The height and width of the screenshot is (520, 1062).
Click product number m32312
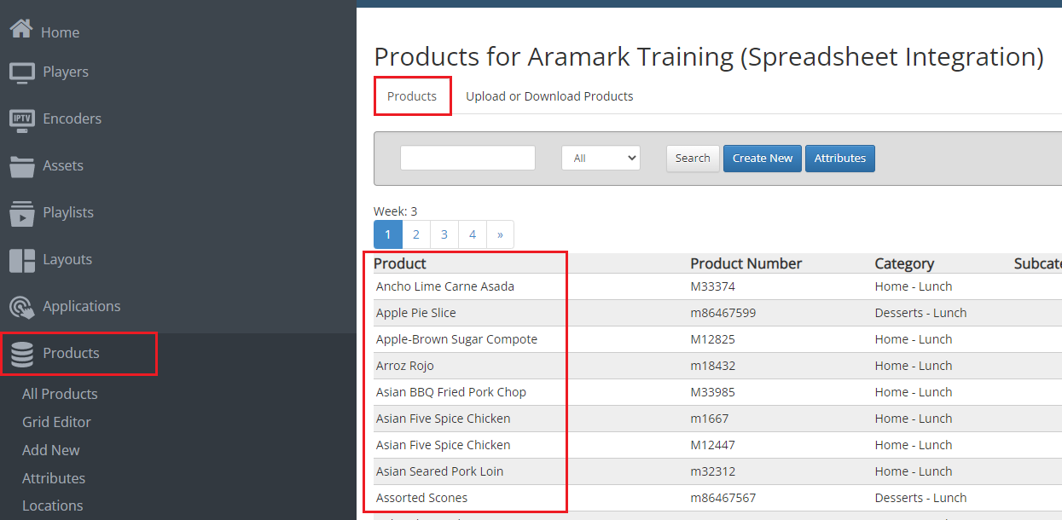712,471
